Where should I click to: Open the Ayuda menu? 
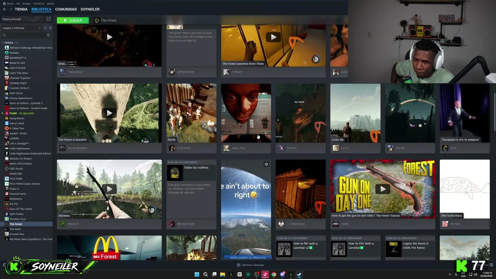click(50, 3)
